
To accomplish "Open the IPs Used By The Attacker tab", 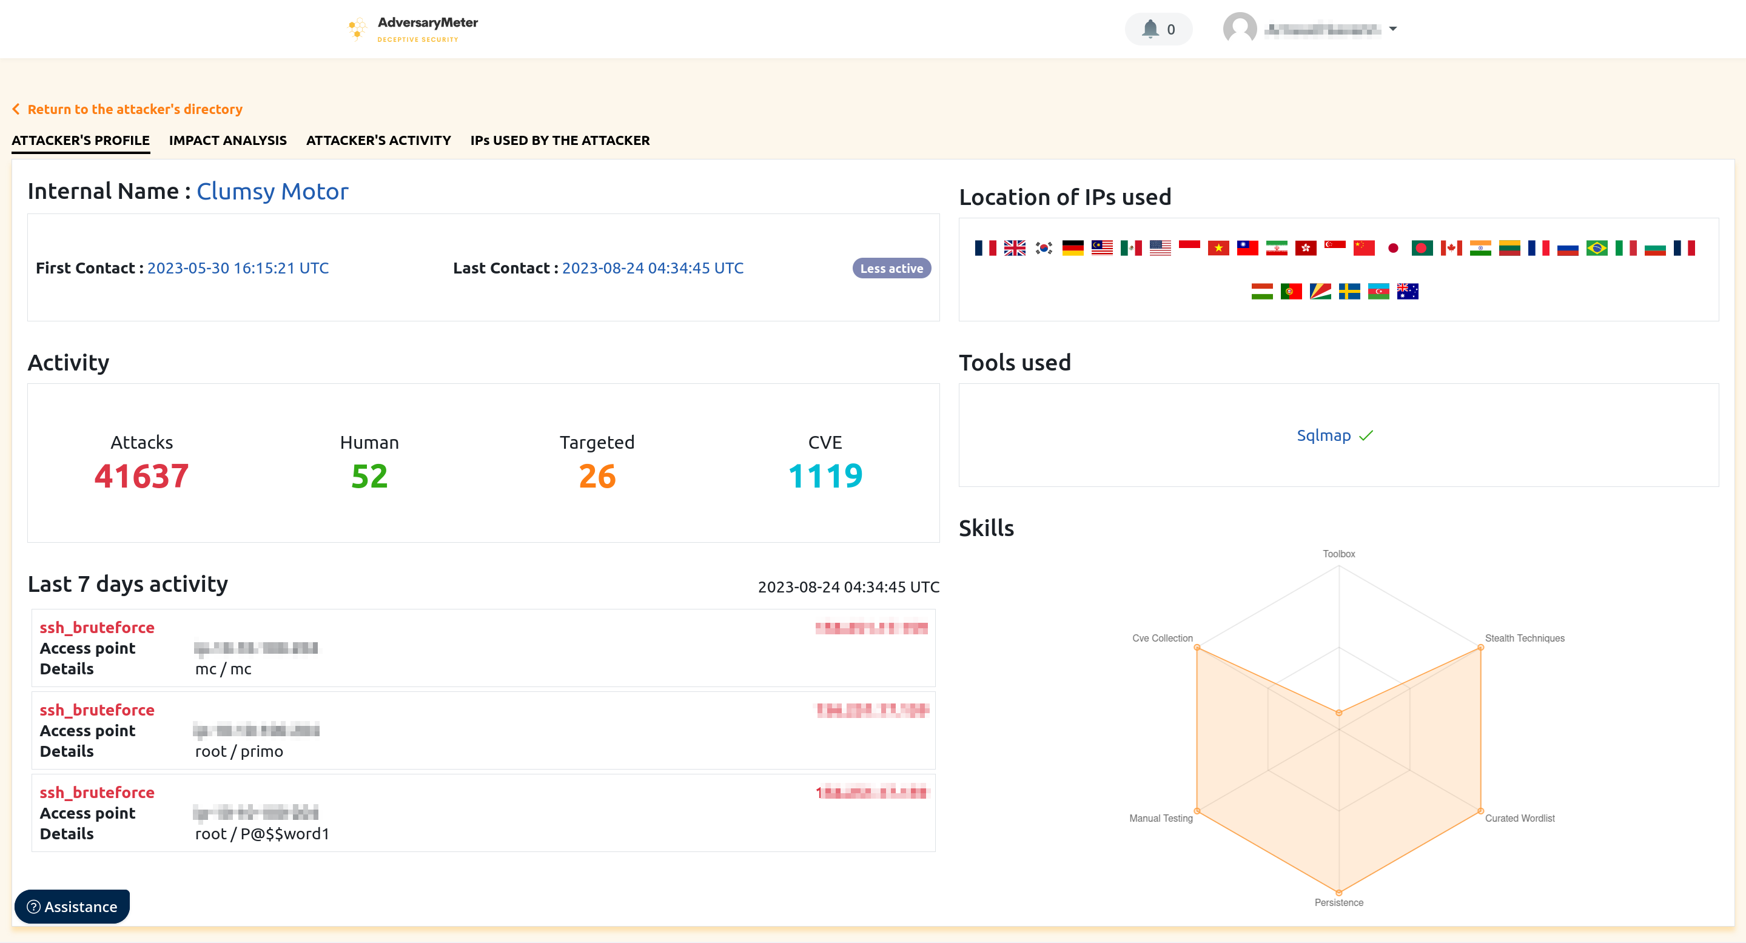I will [560, 140].
